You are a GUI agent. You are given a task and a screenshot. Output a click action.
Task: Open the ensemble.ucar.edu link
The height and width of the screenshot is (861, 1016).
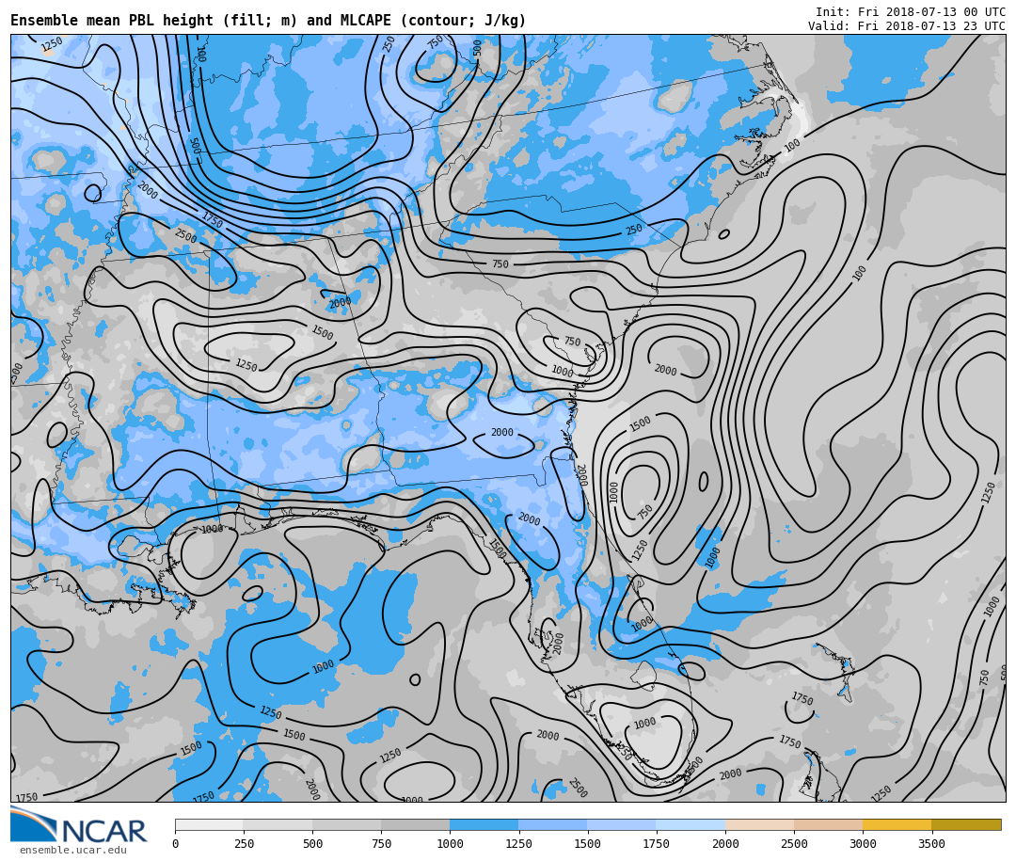tap(72, 851)
